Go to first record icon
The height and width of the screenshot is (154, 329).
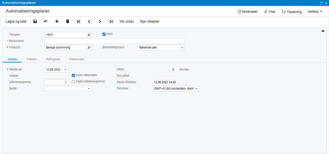click(x=78, y=21)
